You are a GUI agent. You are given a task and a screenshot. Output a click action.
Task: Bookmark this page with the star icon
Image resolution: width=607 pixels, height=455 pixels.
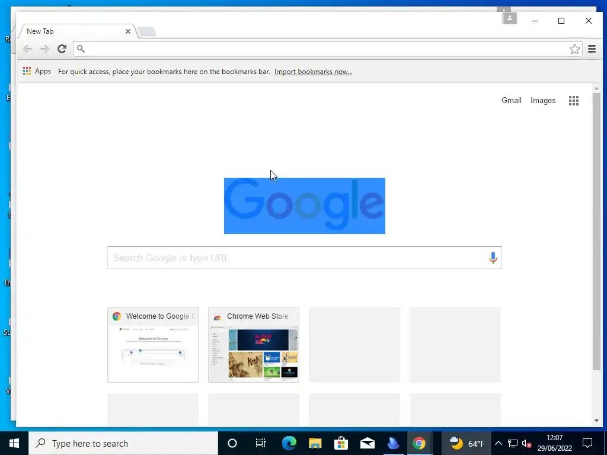point(574,49)
